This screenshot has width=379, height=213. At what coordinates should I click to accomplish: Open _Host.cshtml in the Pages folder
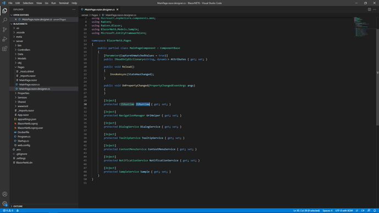26,71
